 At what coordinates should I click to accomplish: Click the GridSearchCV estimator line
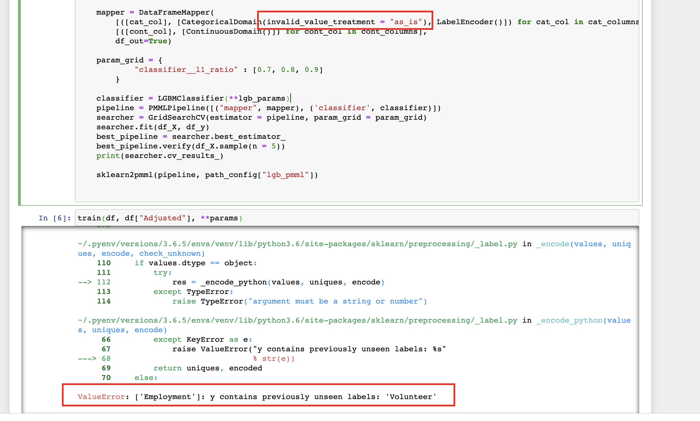point(261,117)
